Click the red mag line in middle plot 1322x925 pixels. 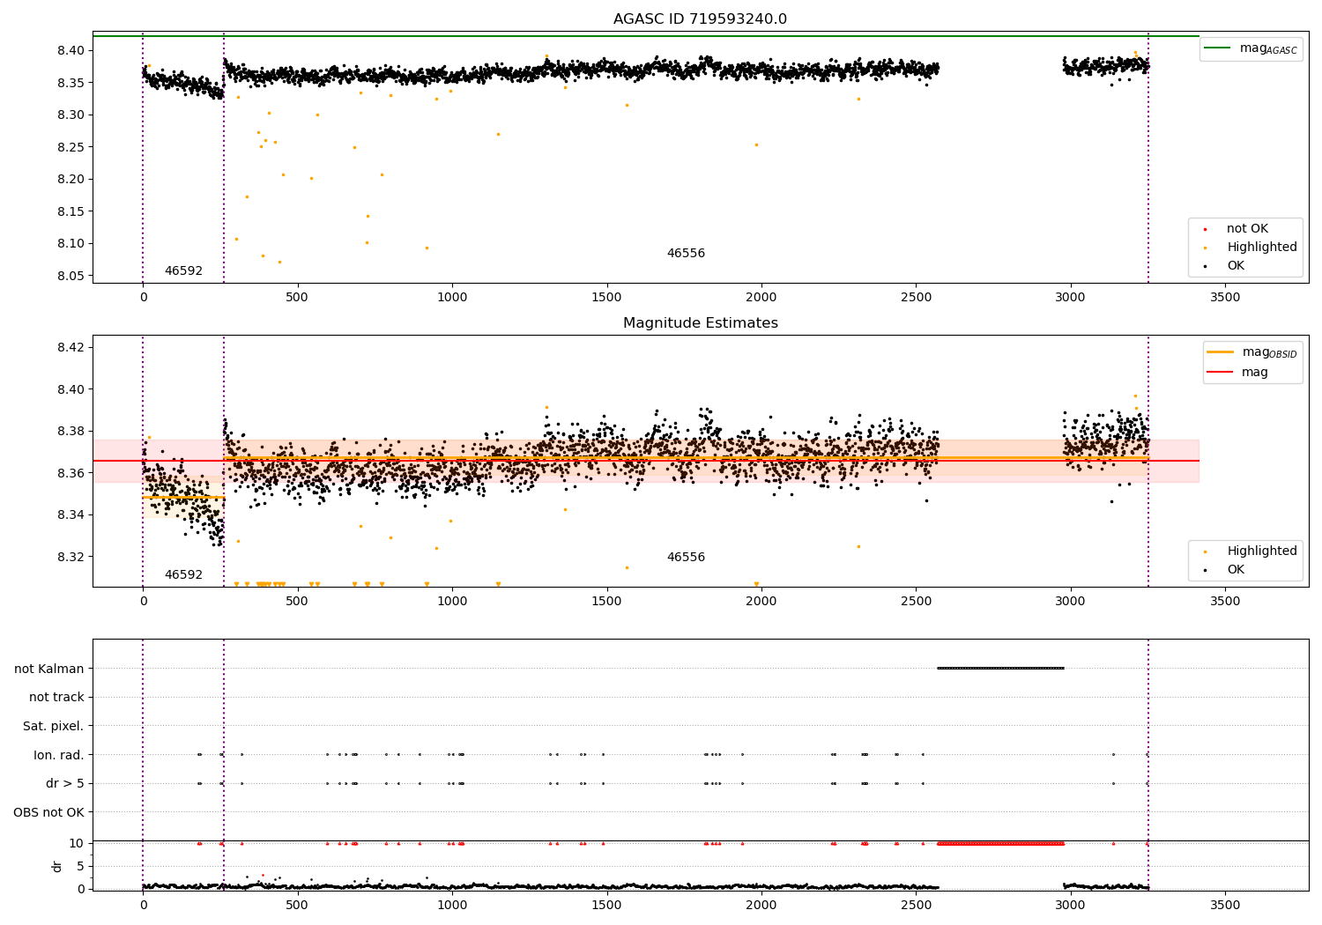(646, 461)
